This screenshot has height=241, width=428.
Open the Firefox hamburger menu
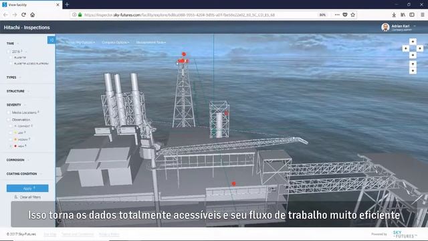tap(422, 15)
